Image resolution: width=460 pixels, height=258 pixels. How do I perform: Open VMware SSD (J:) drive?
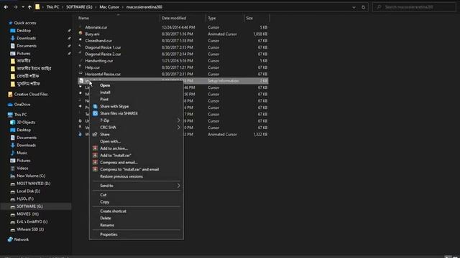(x=30, y=229)
